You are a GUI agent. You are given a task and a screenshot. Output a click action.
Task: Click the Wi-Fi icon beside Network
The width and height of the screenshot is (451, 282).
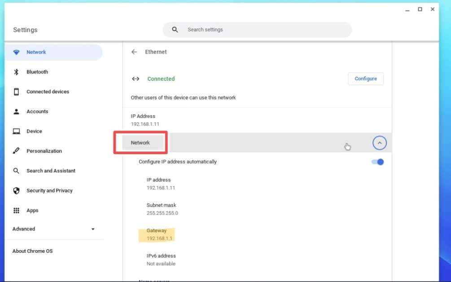17,52
